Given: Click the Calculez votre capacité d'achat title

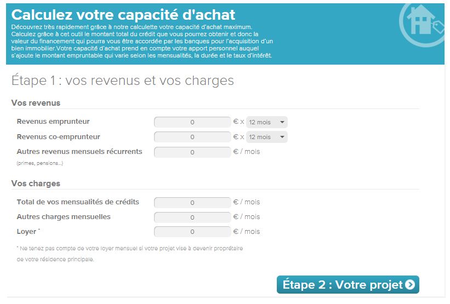Looking at the screenshot, I should tap(123, 15).
